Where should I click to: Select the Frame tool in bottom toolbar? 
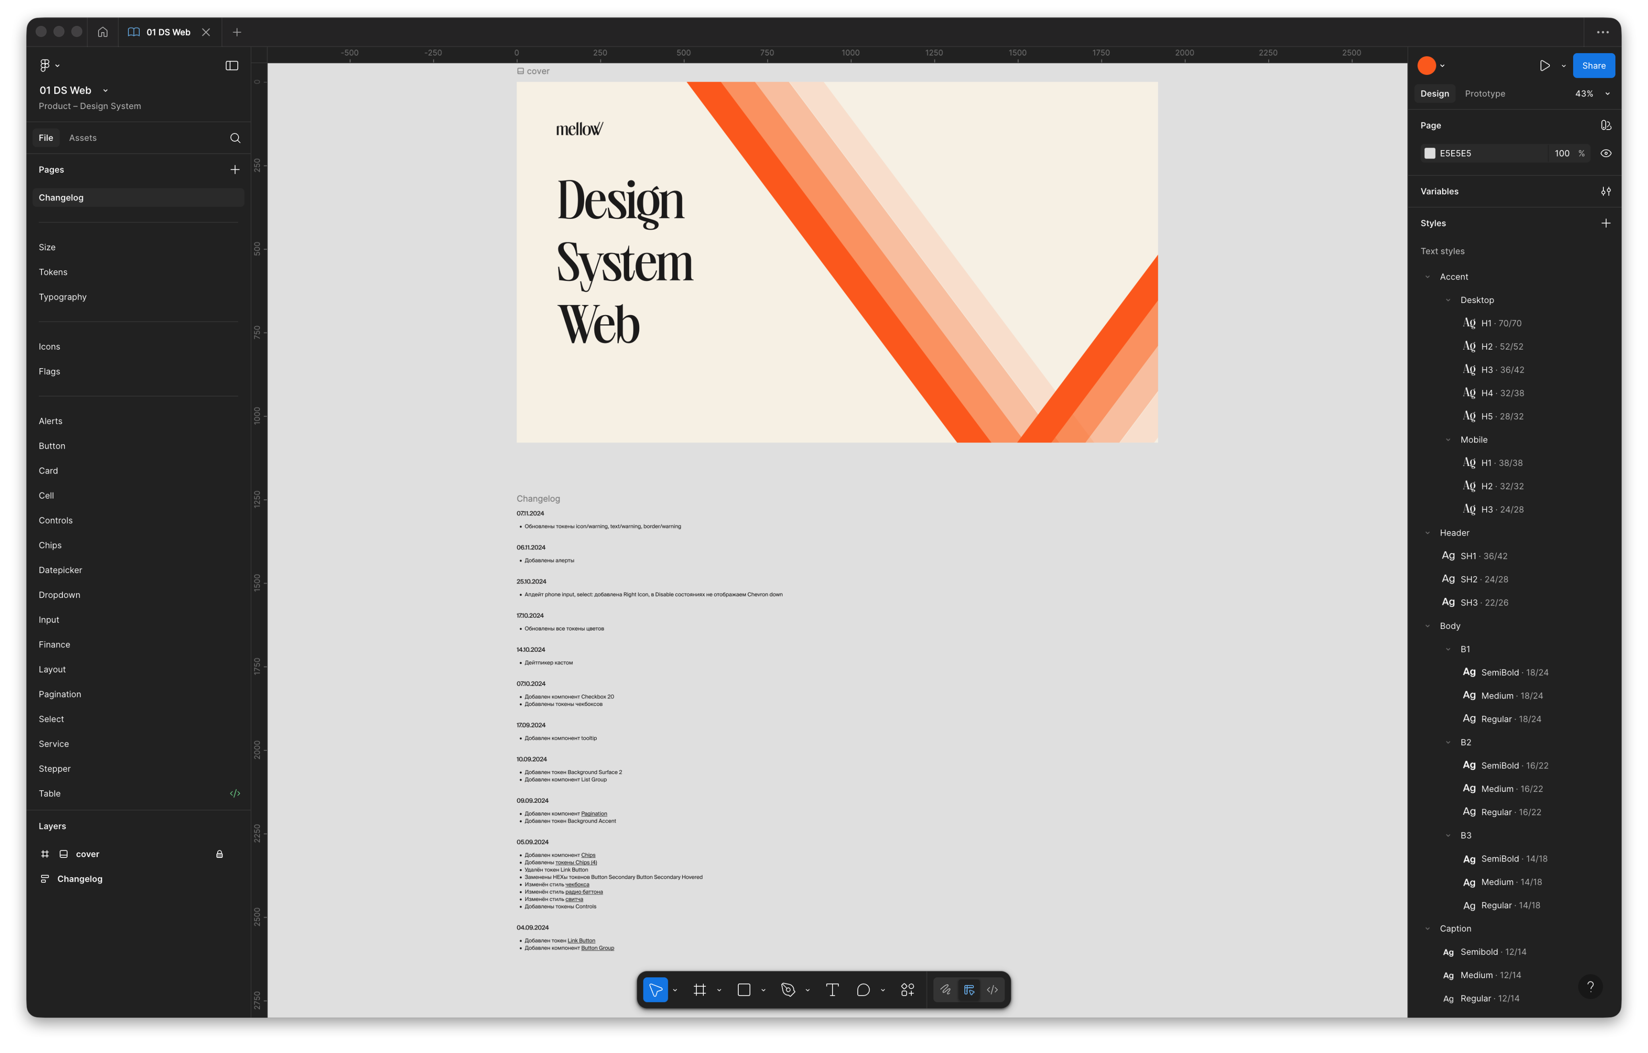click(699, 989)
